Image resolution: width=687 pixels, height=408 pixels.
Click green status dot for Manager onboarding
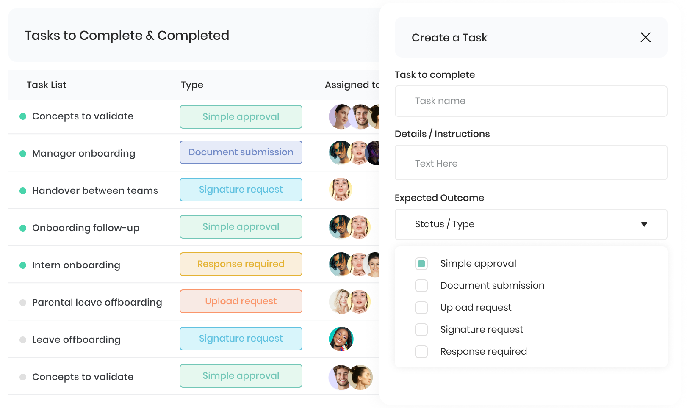point(23,154)
